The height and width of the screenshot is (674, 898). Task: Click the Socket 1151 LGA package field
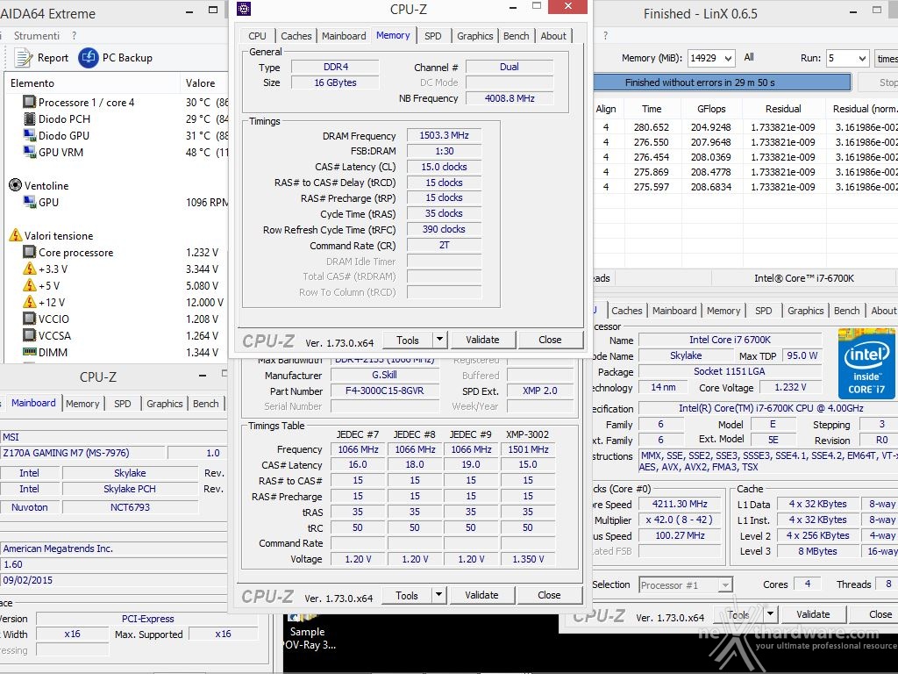[729, 371]
